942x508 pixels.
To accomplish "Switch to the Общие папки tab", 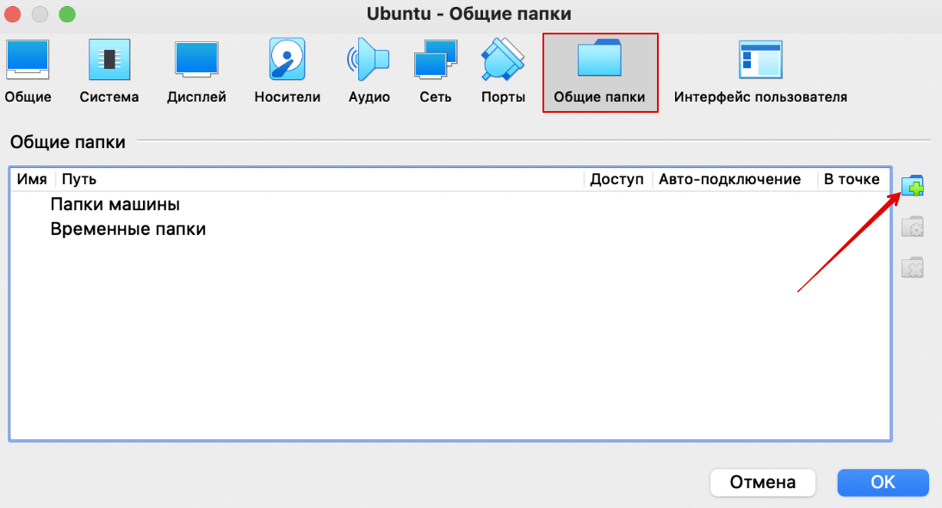I will pos(600,73).
